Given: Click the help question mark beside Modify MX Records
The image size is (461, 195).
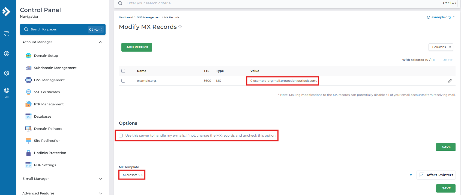Looking at the screenshot, I should (180, 27).
